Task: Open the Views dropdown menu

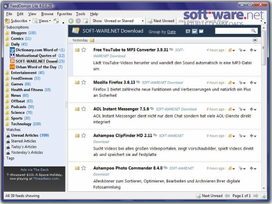Action: coord(42,21)
